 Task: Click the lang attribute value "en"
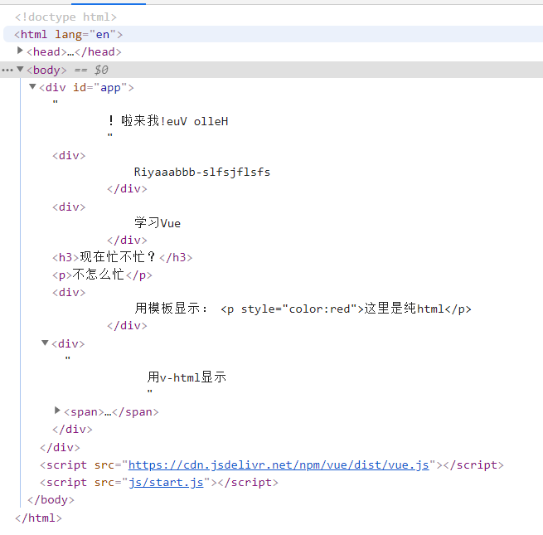(x=103, y=34)
